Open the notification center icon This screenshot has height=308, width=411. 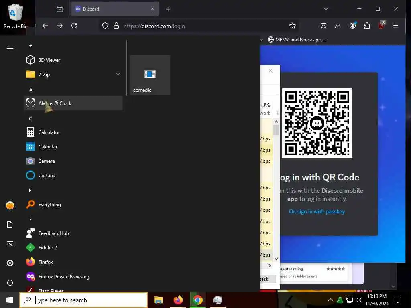tap(398, 300)
